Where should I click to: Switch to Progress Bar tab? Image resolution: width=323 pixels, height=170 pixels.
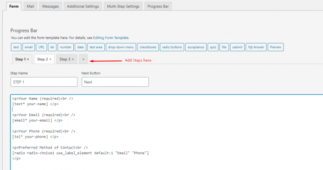point(158,6)
